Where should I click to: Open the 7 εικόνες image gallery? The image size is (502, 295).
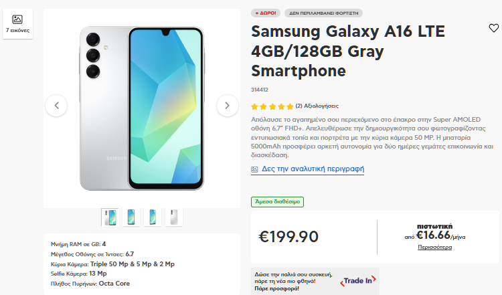coord(17,24)
